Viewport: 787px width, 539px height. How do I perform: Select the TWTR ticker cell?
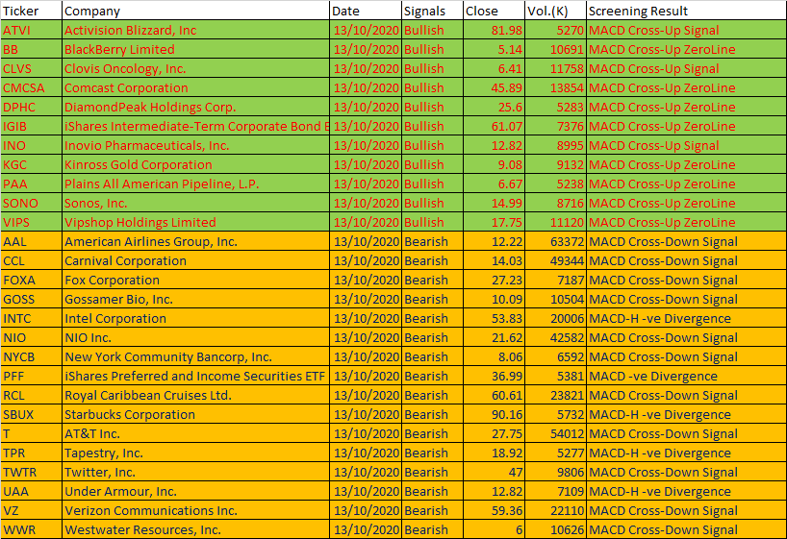31,473
